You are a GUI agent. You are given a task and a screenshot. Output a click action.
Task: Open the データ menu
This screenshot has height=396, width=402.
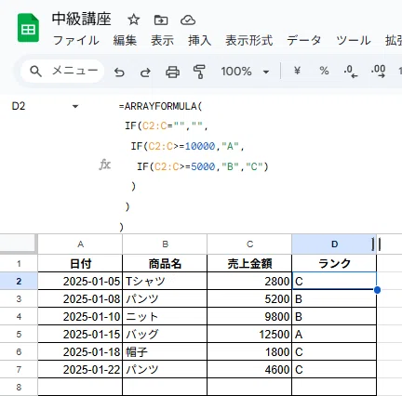point(304,41)
